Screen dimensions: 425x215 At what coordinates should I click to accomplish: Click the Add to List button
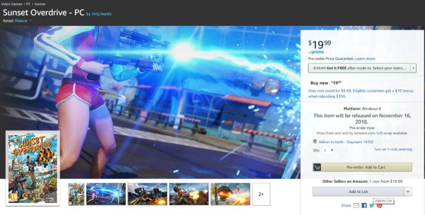point(358,191)
